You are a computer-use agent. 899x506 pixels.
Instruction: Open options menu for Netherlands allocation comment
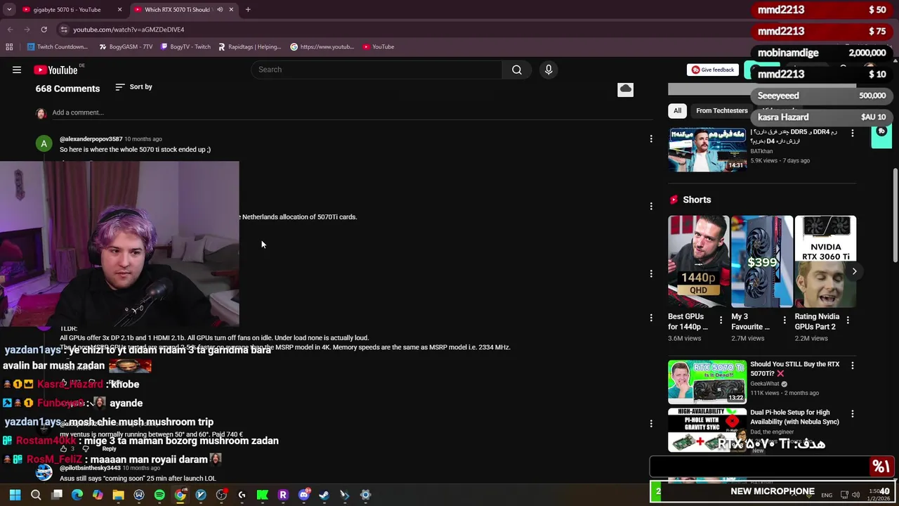(x=651, y=206)
